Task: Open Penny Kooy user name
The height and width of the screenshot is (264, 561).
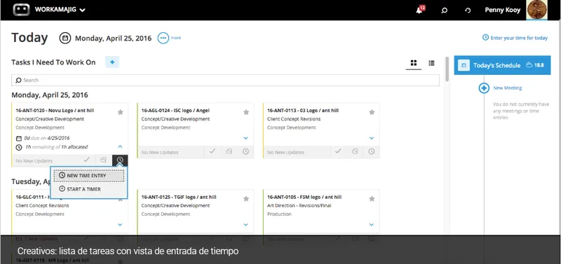Action: click(x=503, y=10)
